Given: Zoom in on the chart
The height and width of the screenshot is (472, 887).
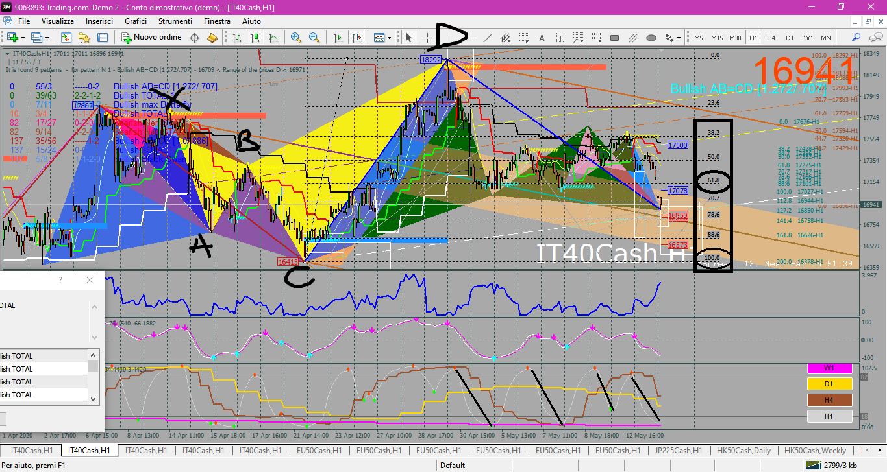Looking at the screenshot, I should pos(296,38).
